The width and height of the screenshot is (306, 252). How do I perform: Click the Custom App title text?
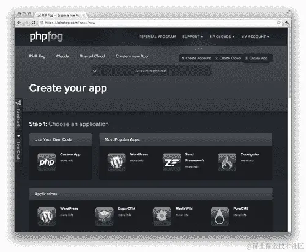click(70, 154)
